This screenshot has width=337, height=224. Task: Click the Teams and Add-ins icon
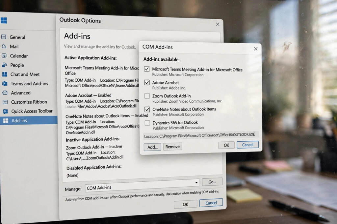point(5,84)
